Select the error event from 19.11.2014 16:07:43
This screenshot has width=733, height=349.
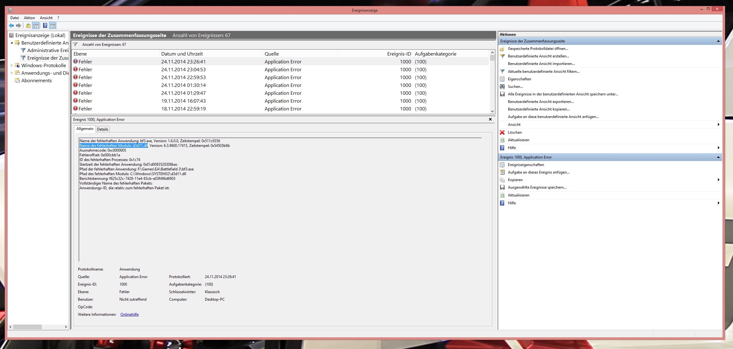pos(183,101)
